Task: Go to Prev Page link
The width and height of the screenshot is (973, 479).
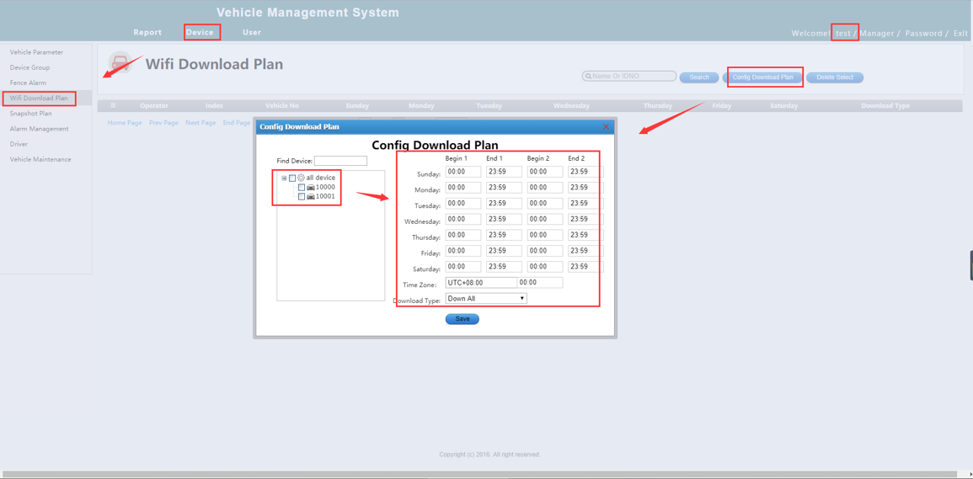Action: [163, 123]
